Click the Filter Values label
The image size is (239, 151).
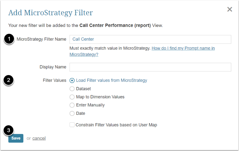[x=54, y=80]
